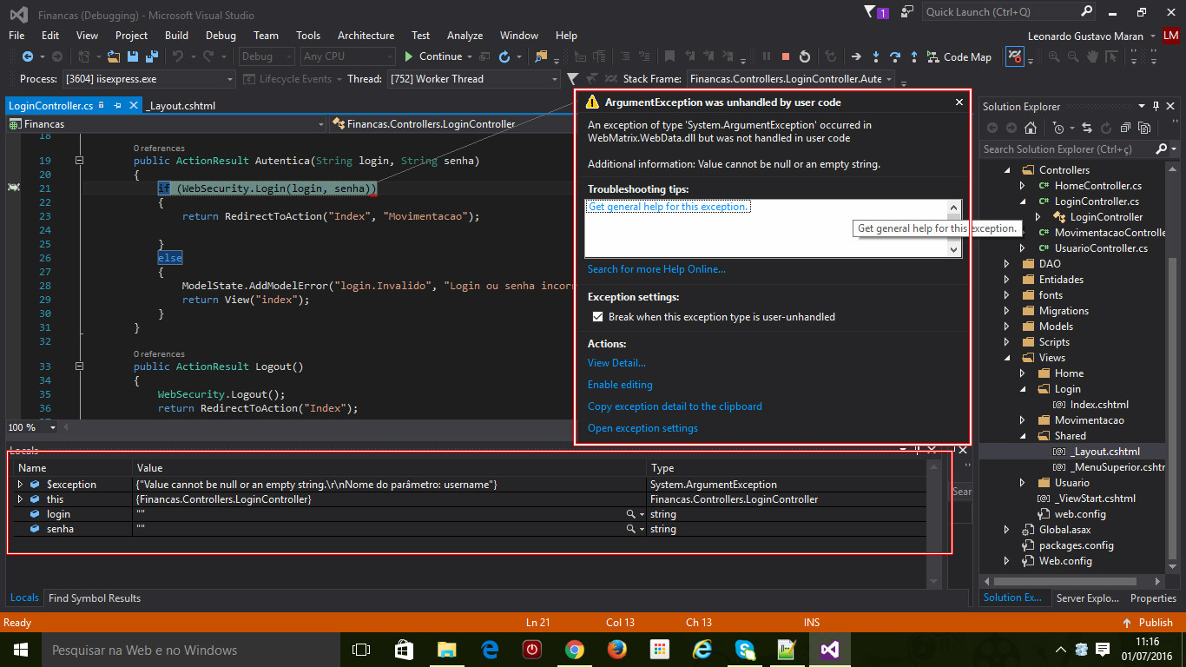Click Open exception settings link
Viewport: 1186px width, 667px height.
point(642,428)
